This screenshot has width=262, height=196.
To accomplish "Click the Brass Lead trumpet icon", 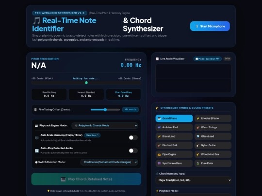I will point(159,136).
